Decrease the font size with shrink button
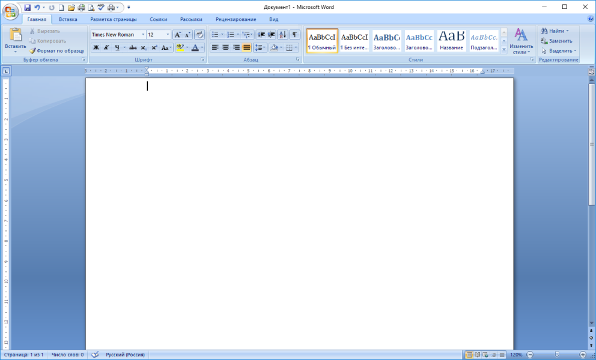 tap(187, 35)
